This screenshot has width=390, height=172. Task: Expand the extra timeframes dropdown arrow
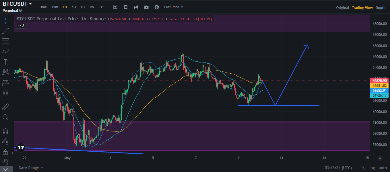coord(101,7)
